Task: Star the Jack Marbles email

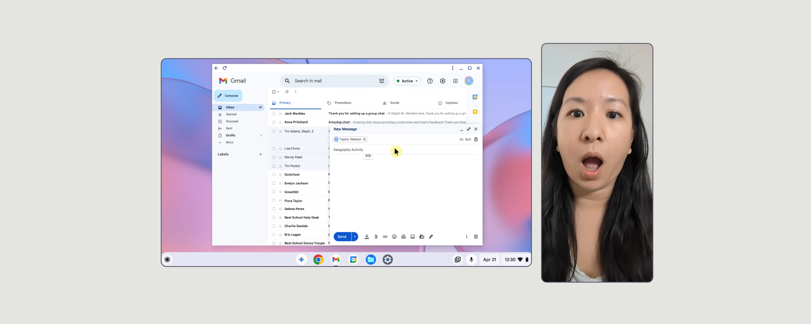Action: (280, 114)
